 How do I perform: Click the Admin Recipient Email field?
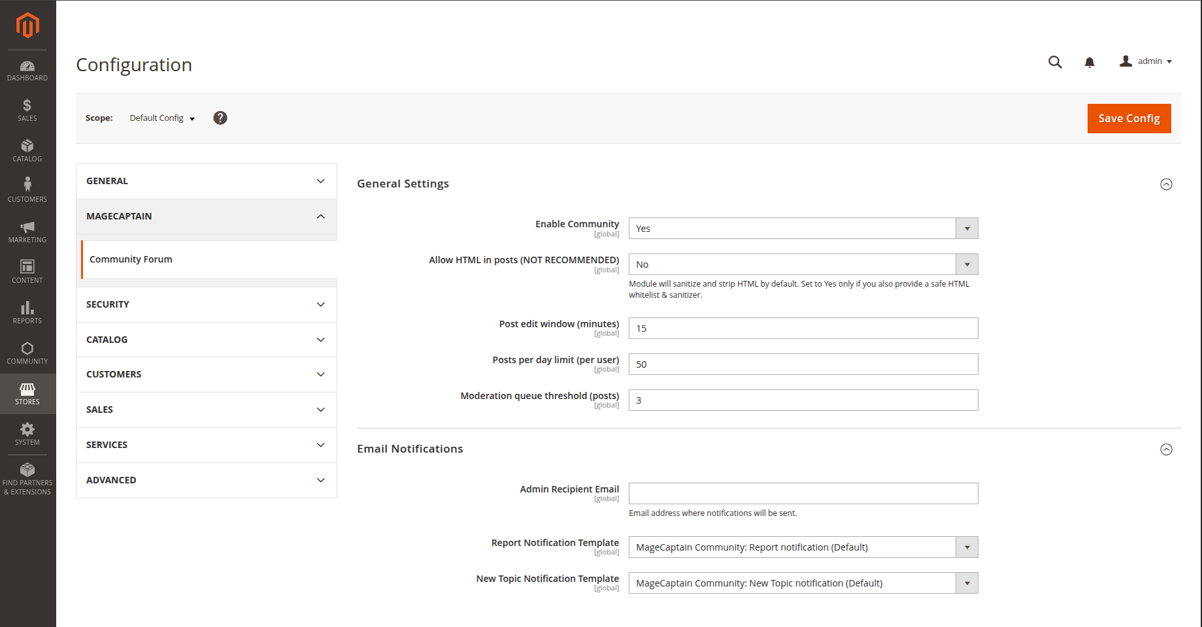click(x=803, y=494)
